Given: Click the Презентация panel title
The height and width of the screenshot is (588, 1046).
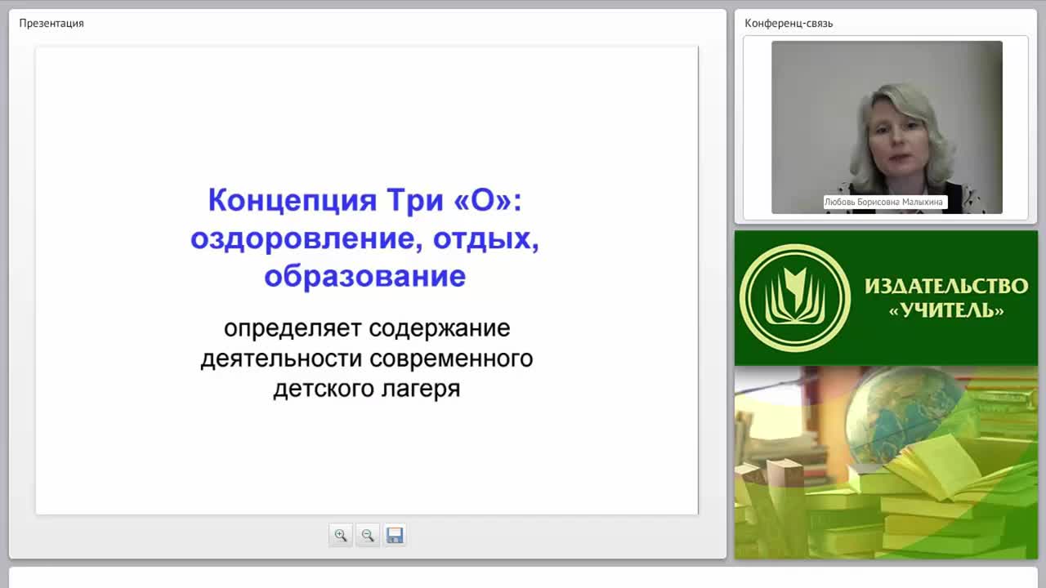Looking at the screenshot, I should pyautogui.click(x=51, y=23).
